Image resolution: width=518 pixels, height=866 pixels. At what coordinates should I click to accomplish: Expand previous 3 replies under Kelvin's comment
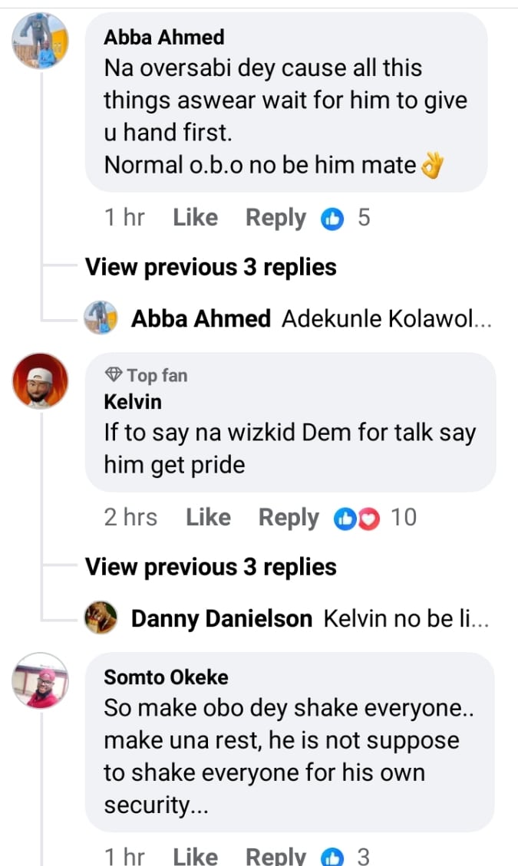pyautogui.click(x=210, y=567)
